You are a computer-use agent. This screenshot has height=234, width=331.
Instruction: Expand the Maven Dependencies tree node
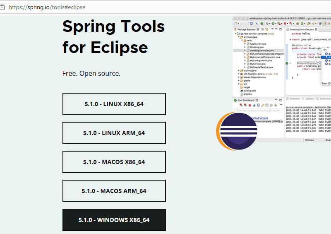[239, 77]
